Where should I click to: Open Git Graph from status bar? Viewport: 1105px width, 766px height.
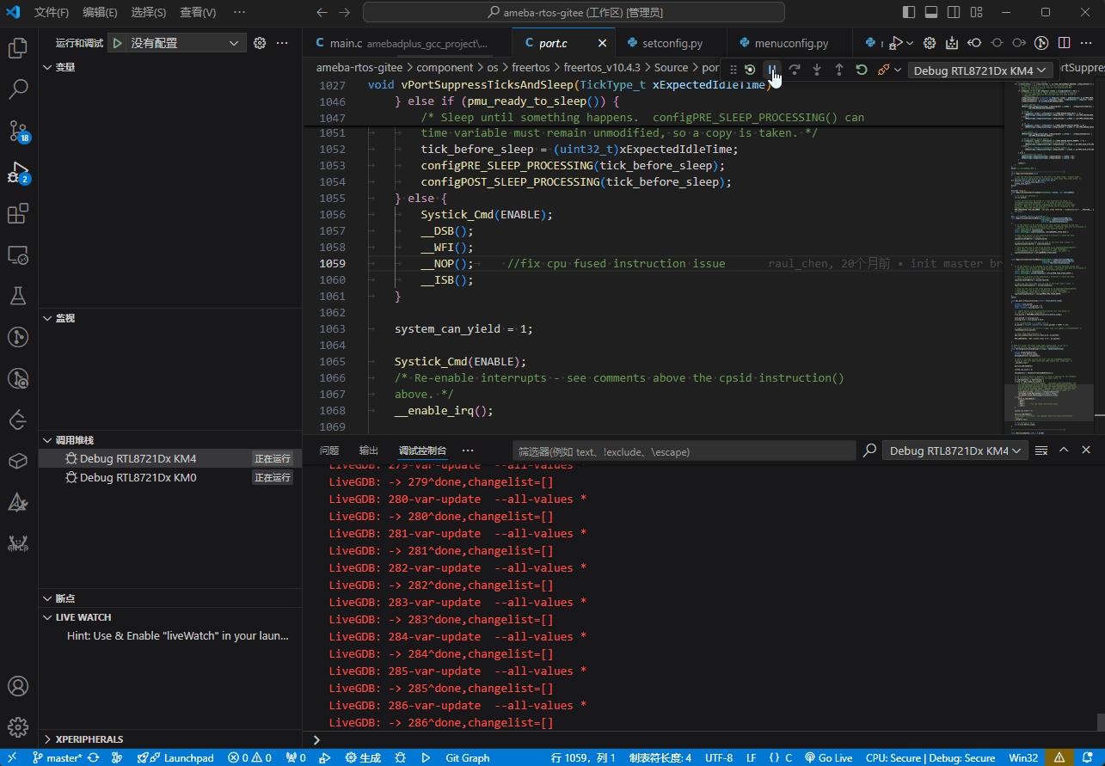467,757
